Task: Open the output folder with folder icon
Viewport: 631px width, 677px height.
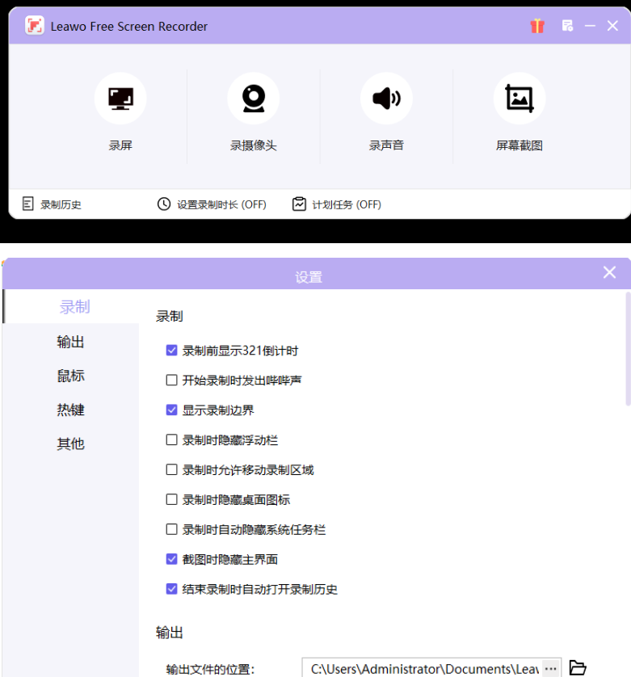Action: pos(578,668)
